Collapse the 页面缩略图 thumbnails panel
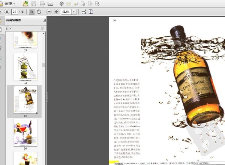The width and height of the screenshot is (225, 165). [44, 20]
